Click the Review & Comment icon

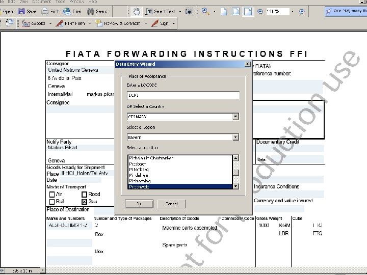[99, 23]
